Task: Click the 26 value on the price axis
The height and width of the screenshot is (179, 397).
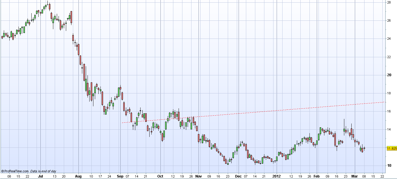Action: point(389,20)
